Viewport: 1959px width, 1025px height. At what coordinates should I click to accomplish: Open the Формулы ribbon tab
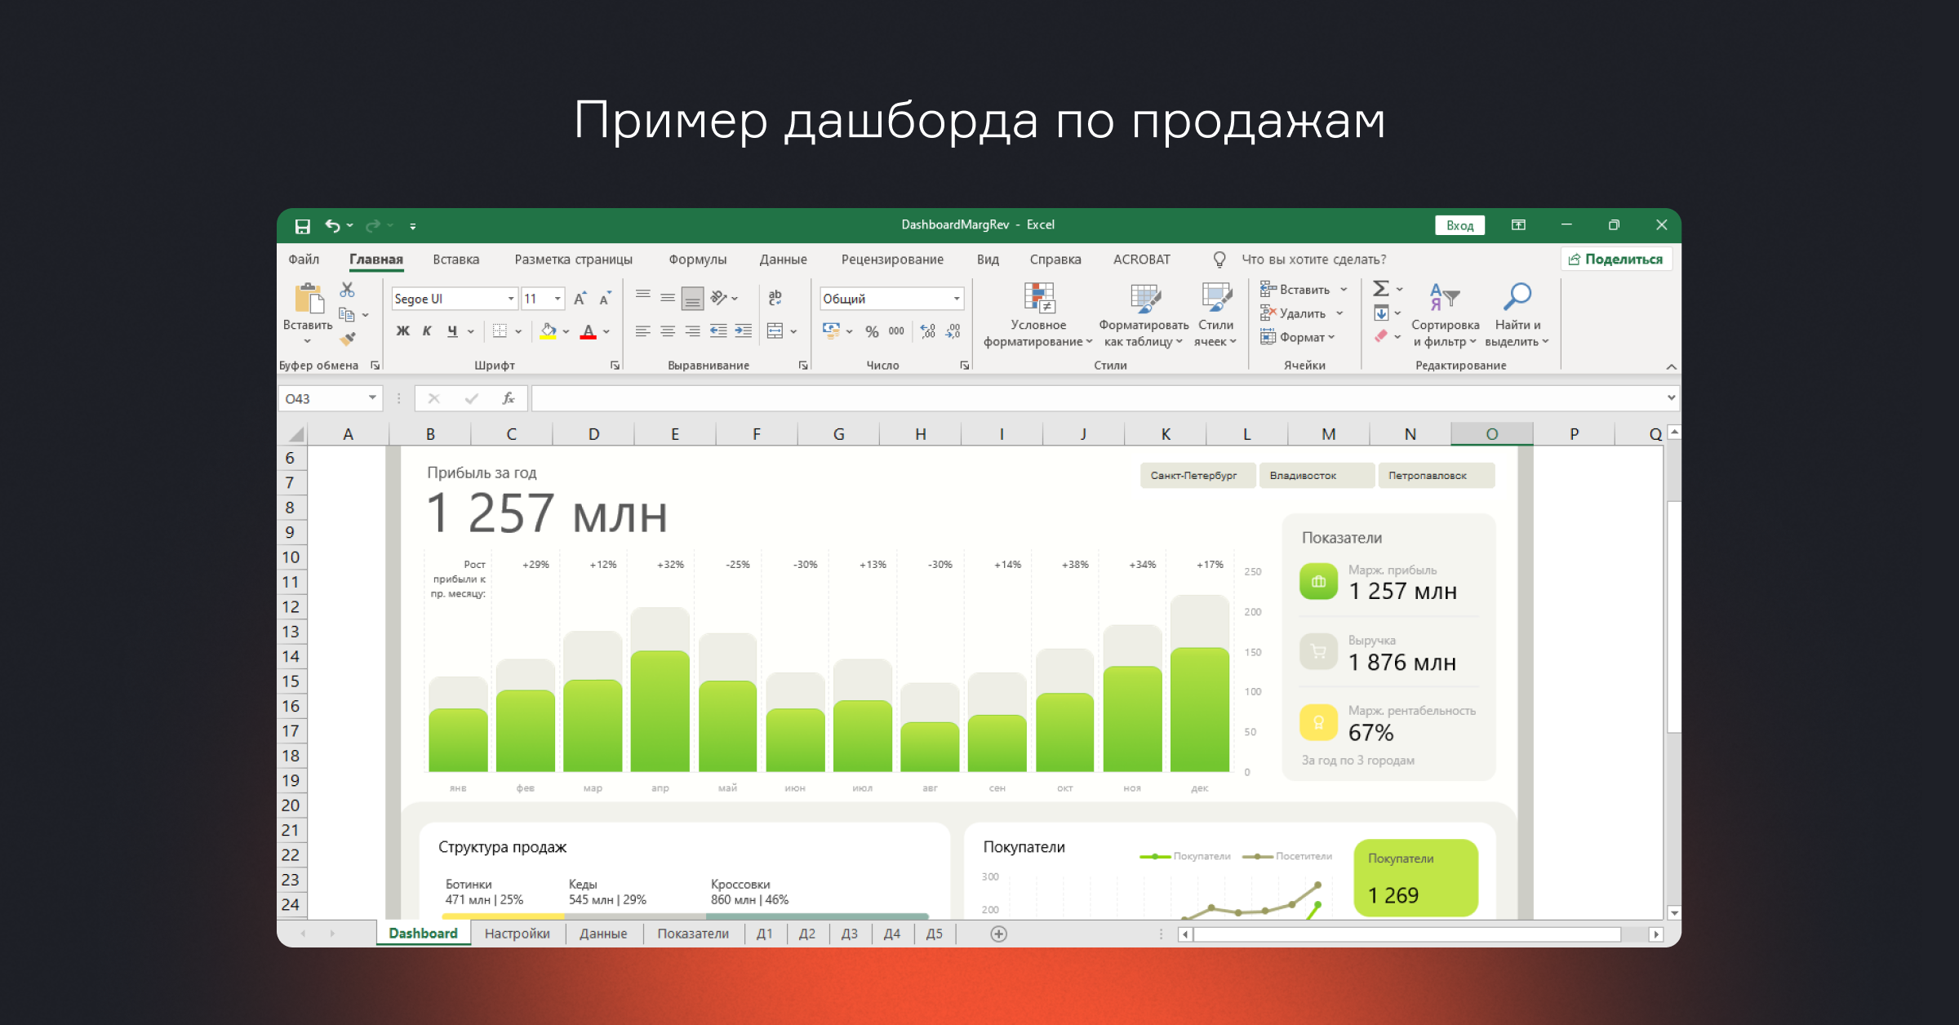(697, 260)
